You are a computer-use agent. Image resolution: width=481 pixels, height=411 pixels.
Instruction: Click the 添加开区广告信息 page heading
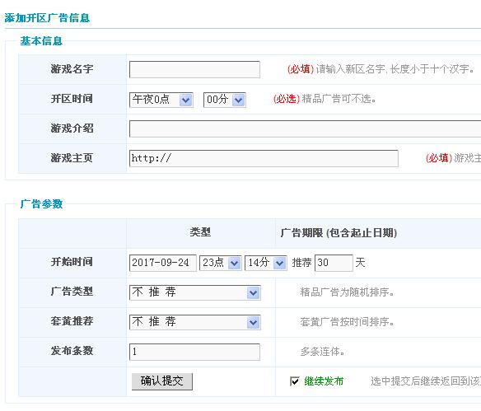tap(47, 18)
